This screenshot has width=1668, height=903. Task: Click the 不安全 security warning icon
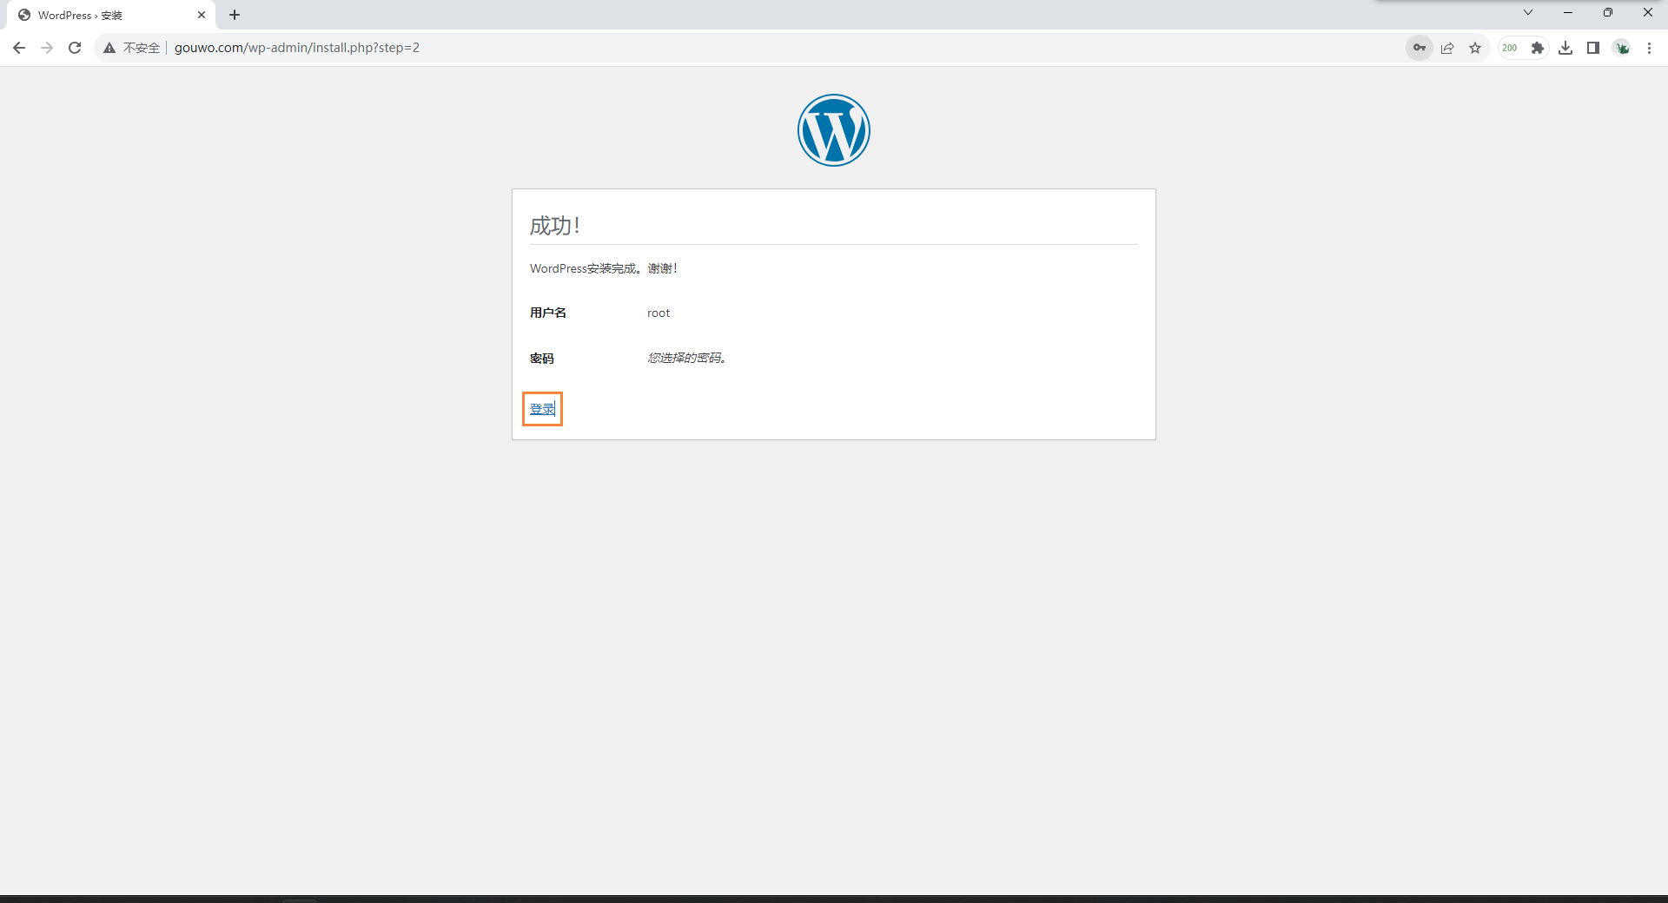[109, 48]
